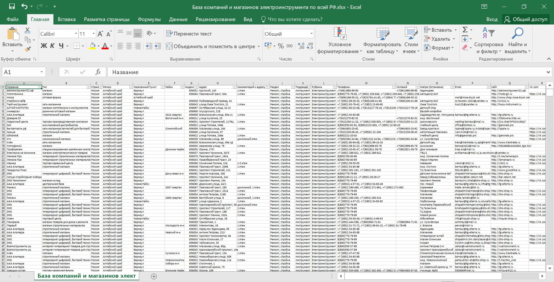Click the Вход sign-in link
The height and width of the screenshot is (282, 554).
pyautogui.click(x=492, y=19)
